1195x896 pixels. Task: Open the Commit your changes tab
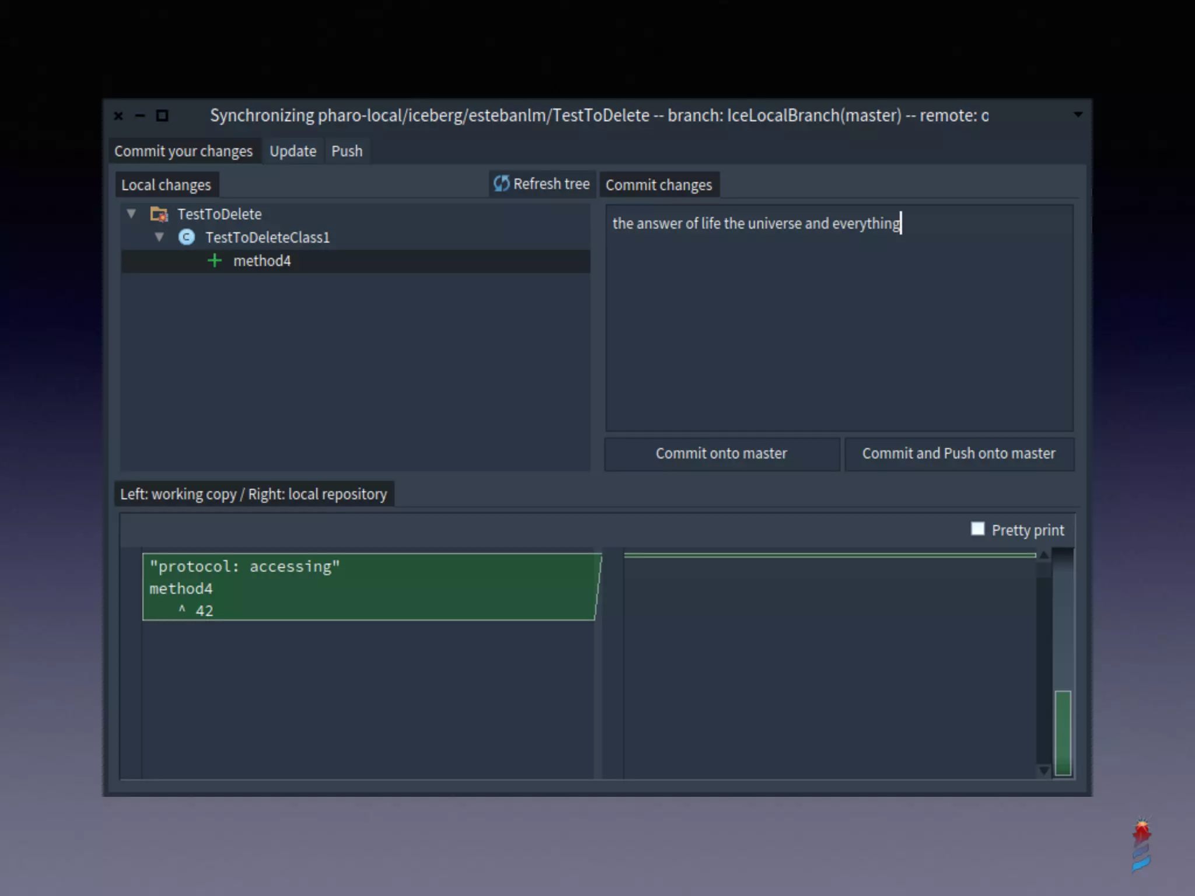(x=183, y=151)
